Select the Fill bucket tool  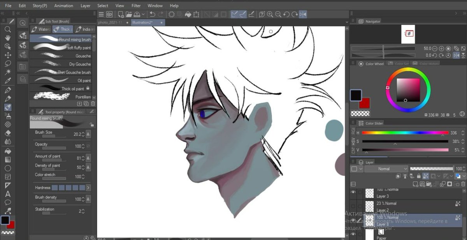pos(7,151)
